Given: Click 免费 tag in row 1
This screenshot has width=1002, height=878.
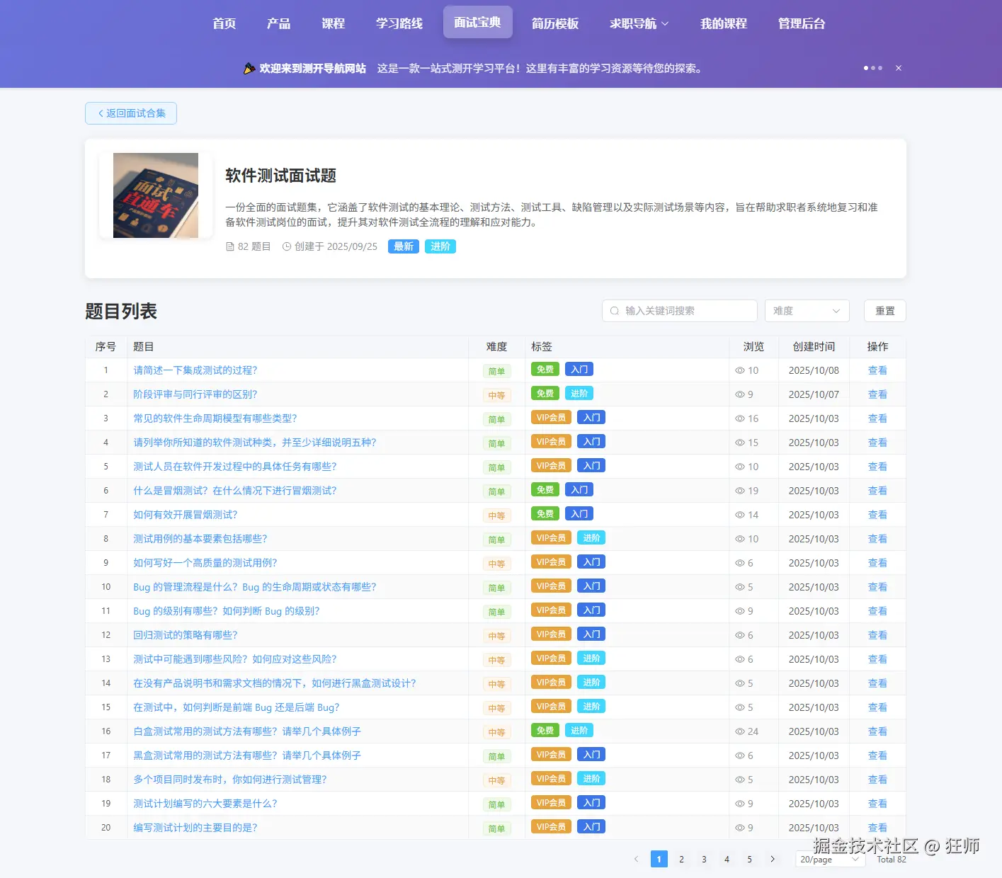Looking at the screenshot, I should (x=545, y=370).
